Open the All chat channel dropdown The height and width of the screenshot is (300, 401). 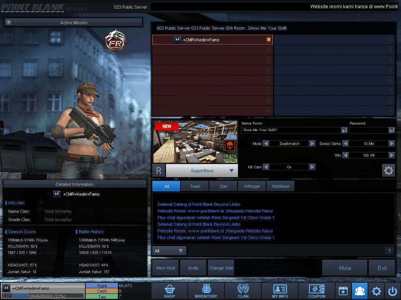169,251
